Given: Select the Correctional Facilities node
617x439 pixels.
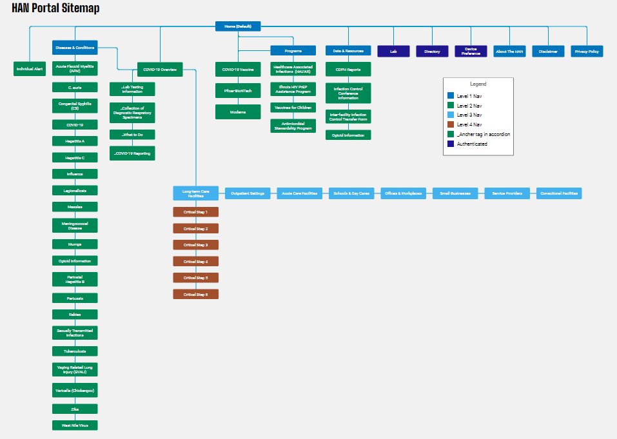Looking at the screenshot, I should click(x=559, y=193).
